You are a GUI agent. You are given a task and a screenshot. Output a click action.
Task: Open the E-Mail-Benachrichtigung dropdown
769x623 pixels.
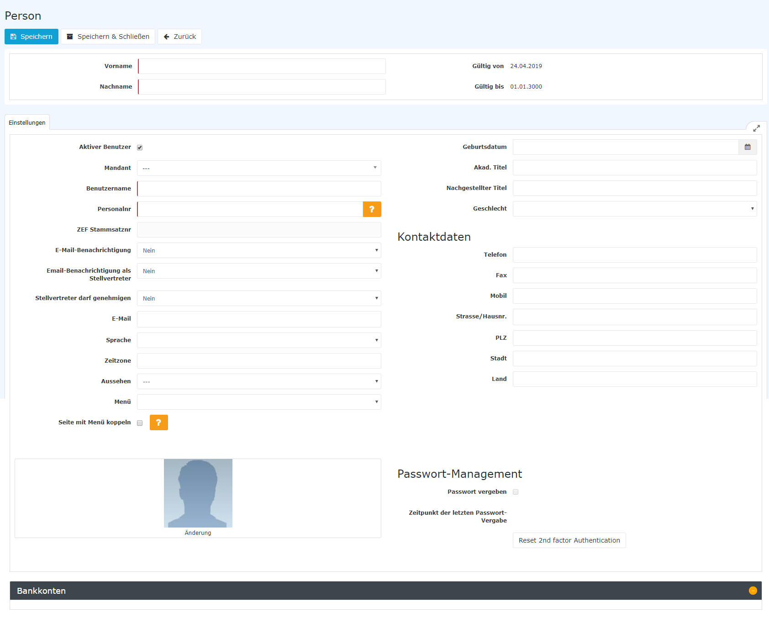coord(259,250)
